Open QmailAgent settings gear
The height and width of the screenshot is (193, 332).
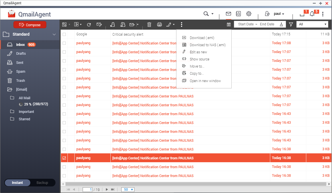[x=248, y=13]
